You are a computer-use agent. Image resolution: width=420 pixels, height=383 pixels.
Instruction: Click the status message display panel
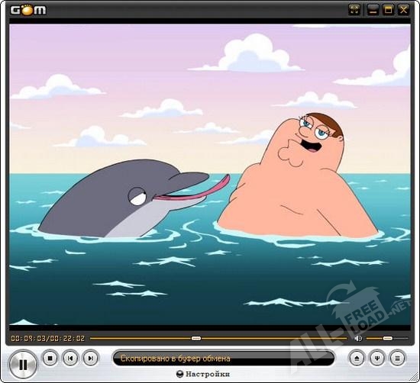click(x=224, y=358)
